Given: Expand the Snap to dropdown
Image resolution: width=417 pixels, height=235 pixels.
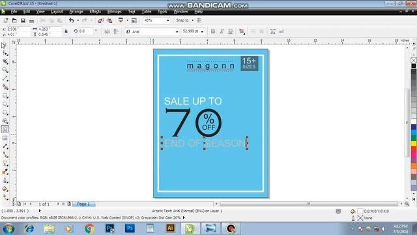Looking at the screenshot, I should click(x=193, y=20).
